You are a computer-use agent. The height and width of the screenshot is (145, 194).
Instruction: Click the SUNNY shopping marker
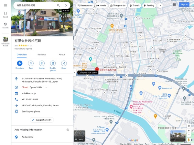click(x=78, y=12)
